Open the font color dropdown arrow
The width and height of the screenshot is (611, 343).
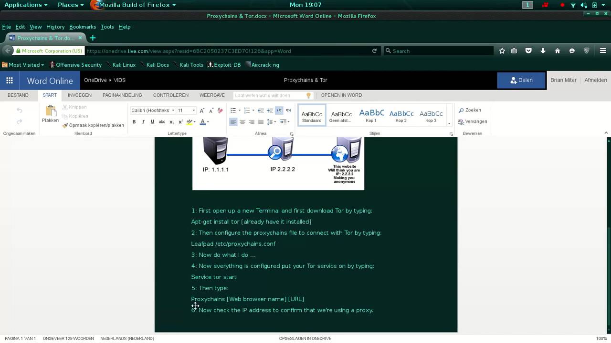(208, 122)
